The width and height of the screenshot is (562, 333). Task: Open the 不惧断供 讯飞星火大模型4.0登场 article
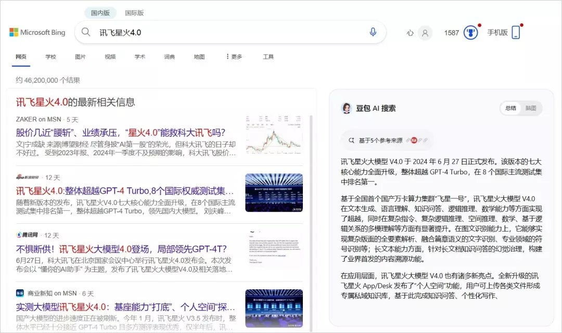pyautogui.click(x=121, y=249)
